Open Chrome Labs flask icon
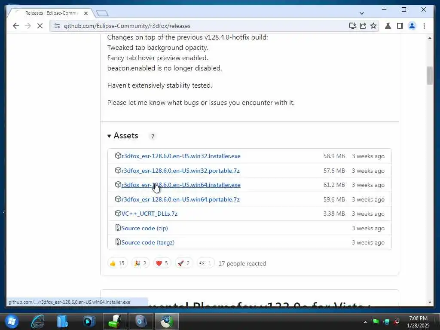The height and width of the screenshot is (330, 440). pyautogui.click(x=388, y=26)
